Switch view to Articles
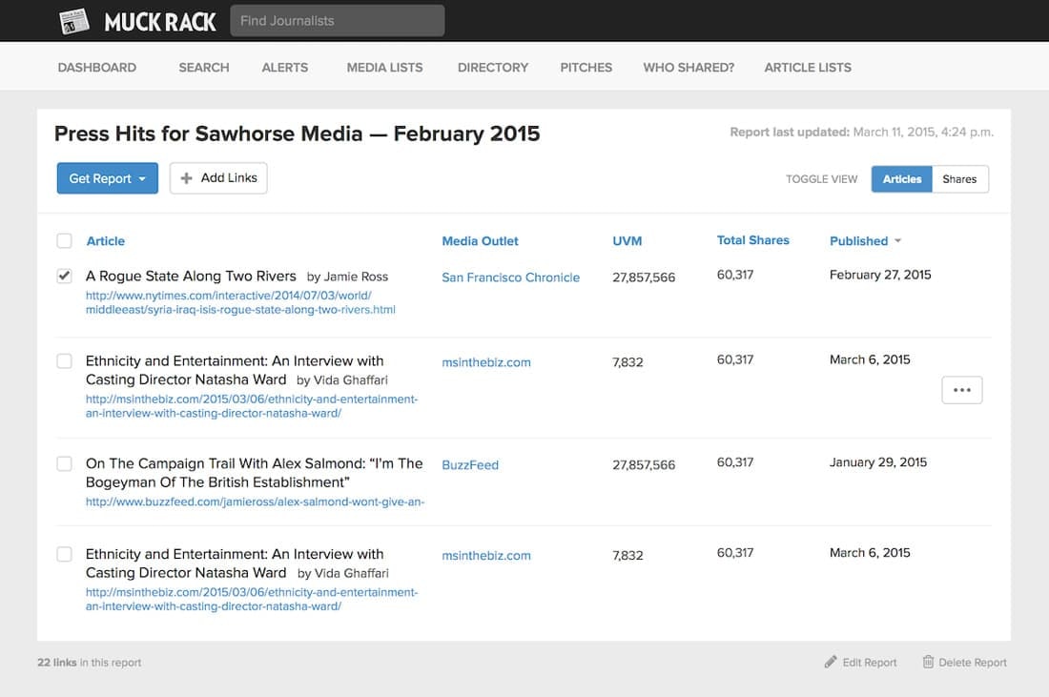 click(x=901, y=179)
